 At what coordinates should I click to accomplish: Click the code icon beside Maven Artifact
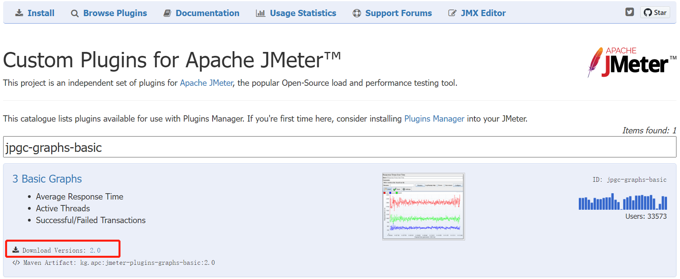(x=16, y=262)
